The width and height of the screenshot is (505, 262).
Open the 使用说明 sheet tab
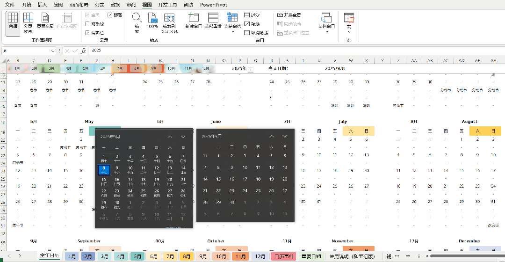tap(352, 256)
